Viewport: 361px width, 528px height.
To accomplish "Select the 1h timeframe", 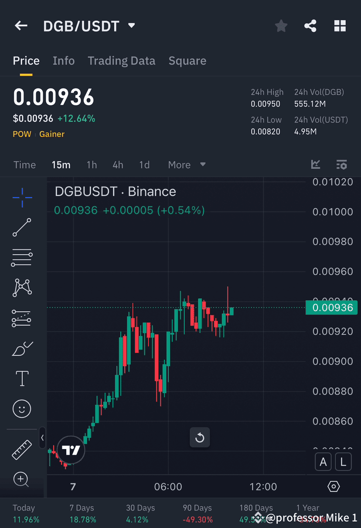I will click(92, 165).
